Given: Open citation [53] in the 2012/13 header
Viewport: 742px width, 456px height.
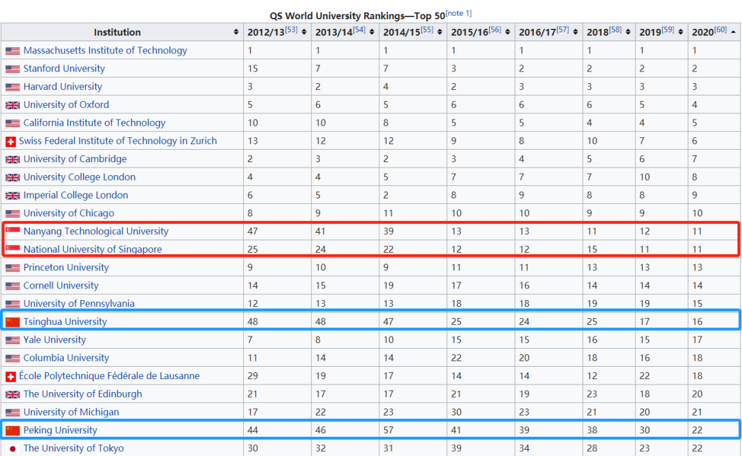Looking at the screenshot, I should [x=291, y=30].
